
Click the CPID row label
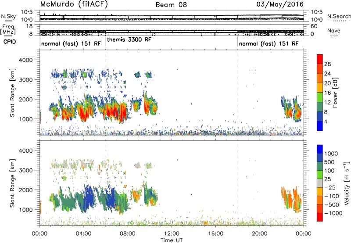pos(10,42)
